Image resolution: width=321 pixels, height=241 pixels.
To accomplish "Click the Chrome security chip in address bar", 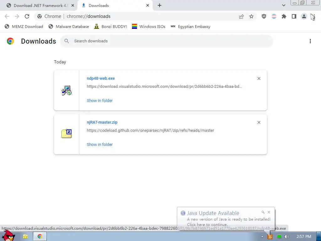I will [50, 16].
